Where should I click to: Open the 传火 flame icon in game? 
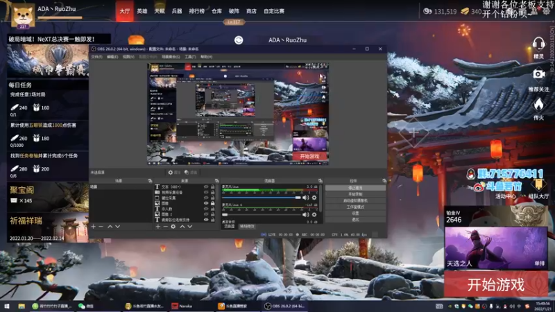click(538, 105)
